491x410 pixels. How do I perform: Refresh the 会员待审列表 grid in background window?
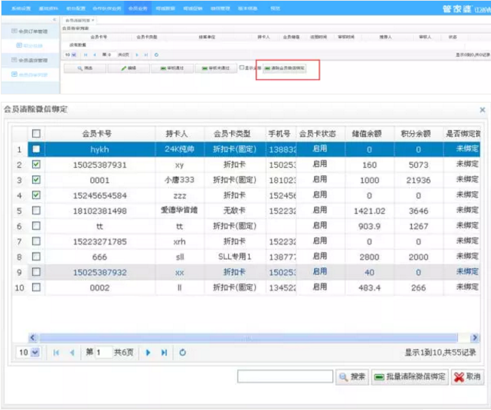(x=157, y=55)
